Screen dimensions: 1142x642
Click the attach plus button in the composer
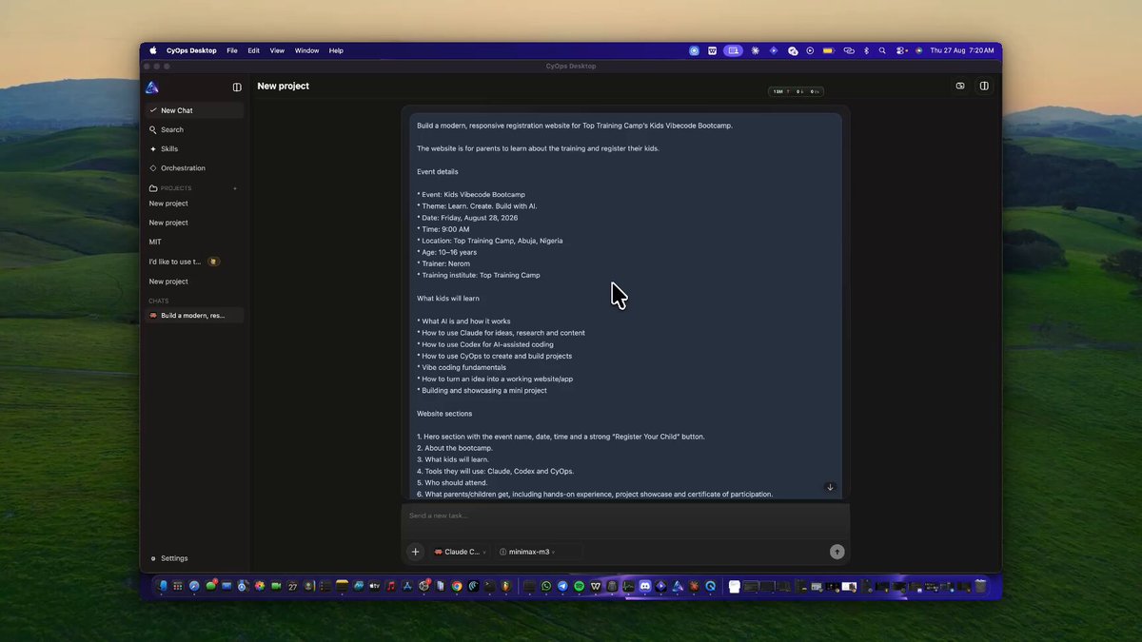coord(415,552)
